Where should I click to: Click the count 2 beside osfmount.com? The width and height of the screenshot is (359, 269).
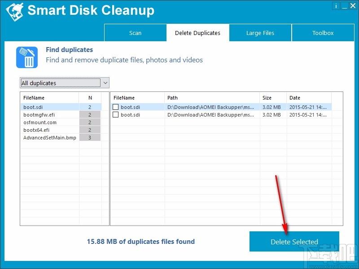(90, 122)
